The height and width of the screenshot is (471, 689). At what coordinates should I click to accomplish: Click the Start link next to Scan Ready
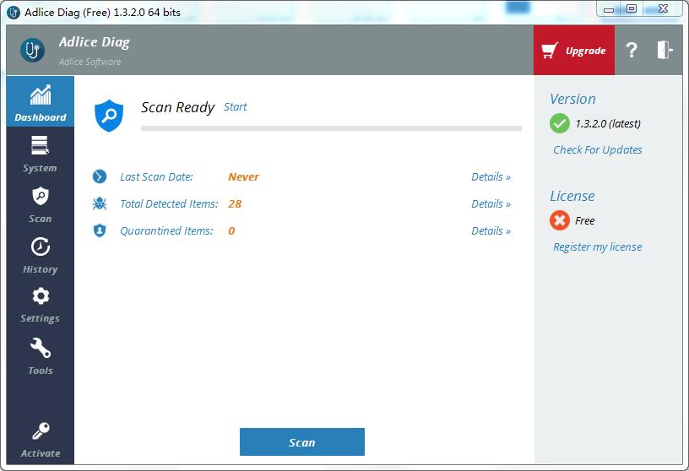[236, 106]
